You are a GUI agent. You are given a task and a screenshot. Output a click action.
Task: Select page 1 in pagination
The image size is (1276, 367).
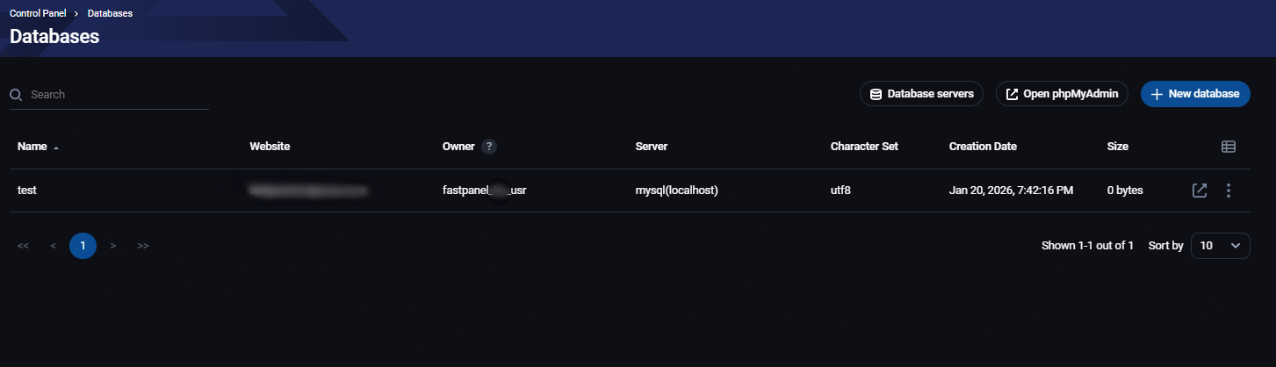point(83,246)
